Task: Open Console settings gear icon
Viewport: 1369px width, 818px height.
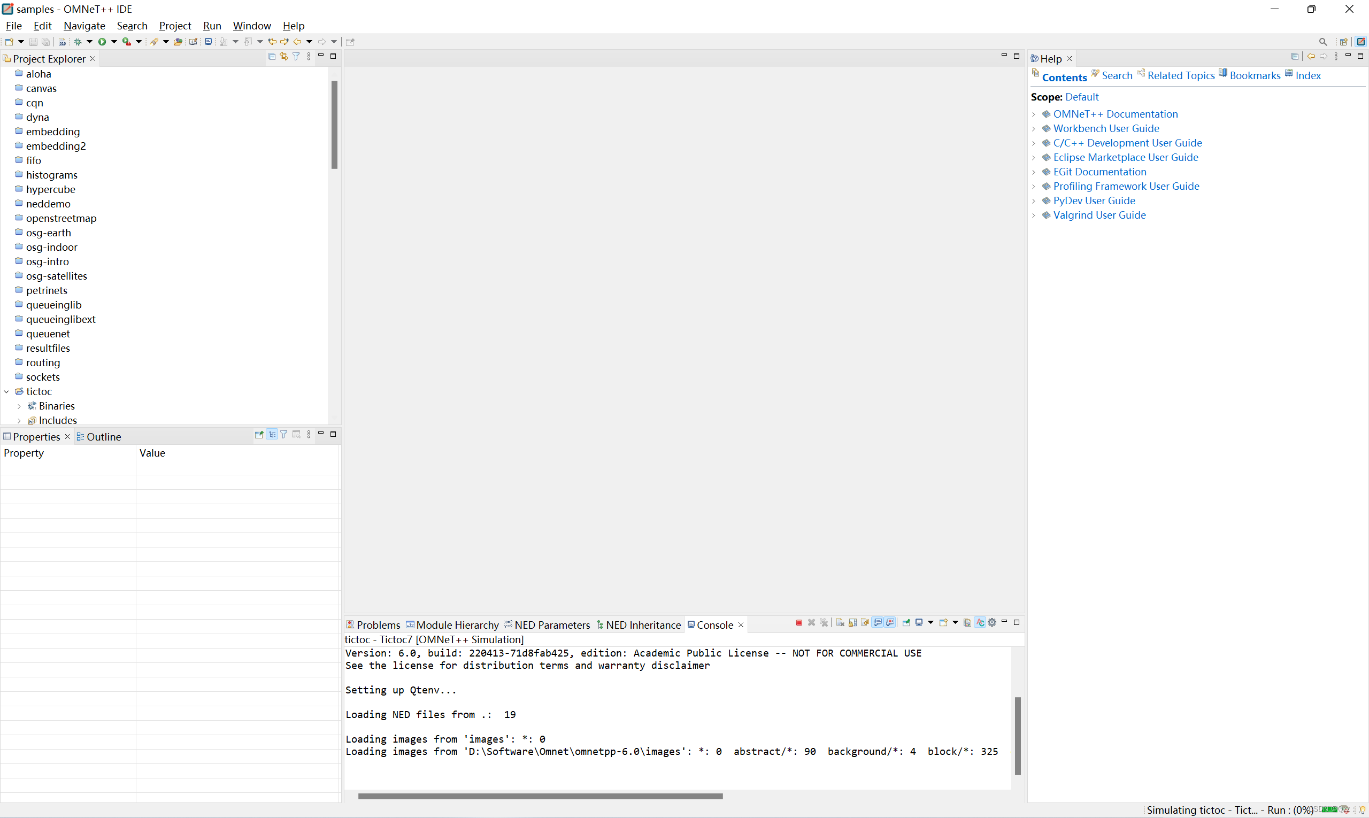Action: pos(993,623)
